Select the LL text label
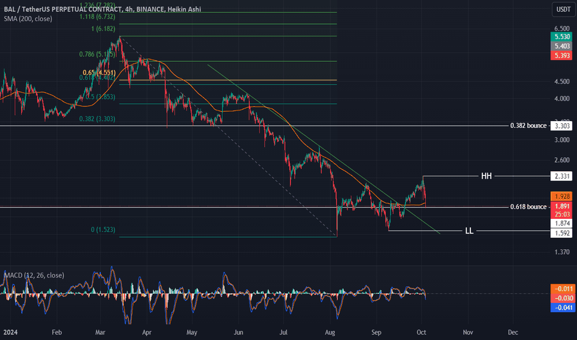The image size is (577, 340). click(469, 231)
